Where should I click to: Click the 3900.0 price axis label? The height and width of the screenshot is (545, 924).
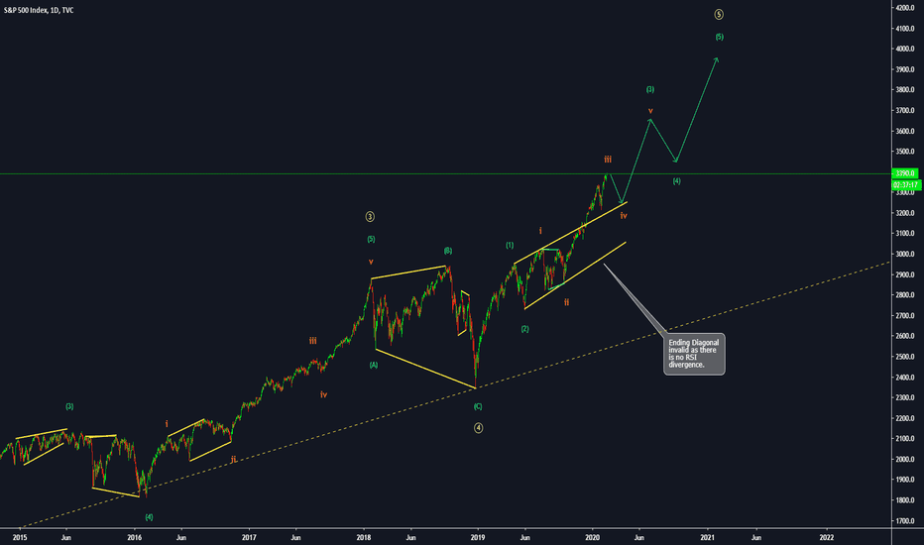click(905, 69)
